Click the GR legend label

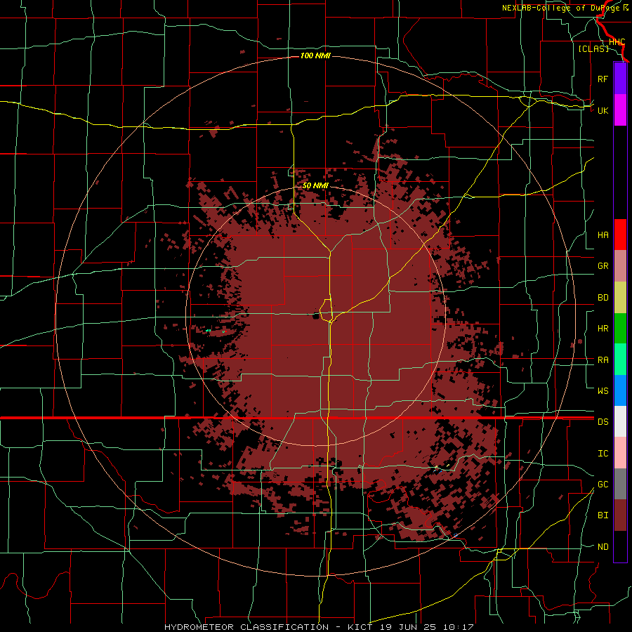coord(603,266)
